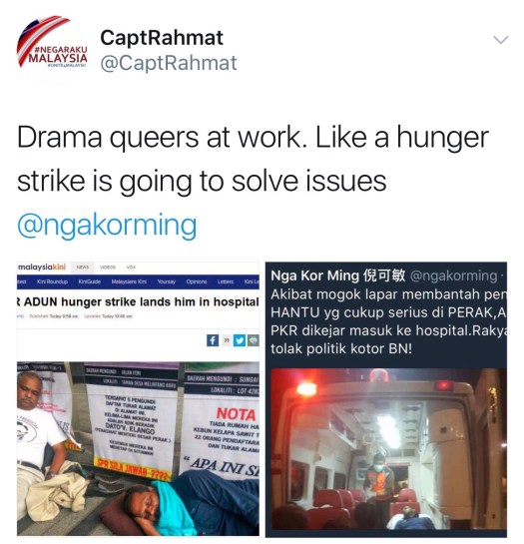Open Letters in the blue navigation bar
Image resolution: width=524 pixels, height=544 pixels.
click(226, 281)
